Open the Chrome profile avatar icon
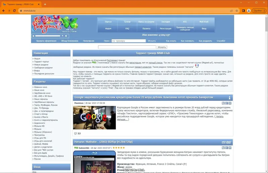This screenshot has width=268, height=173. [249, 11]
